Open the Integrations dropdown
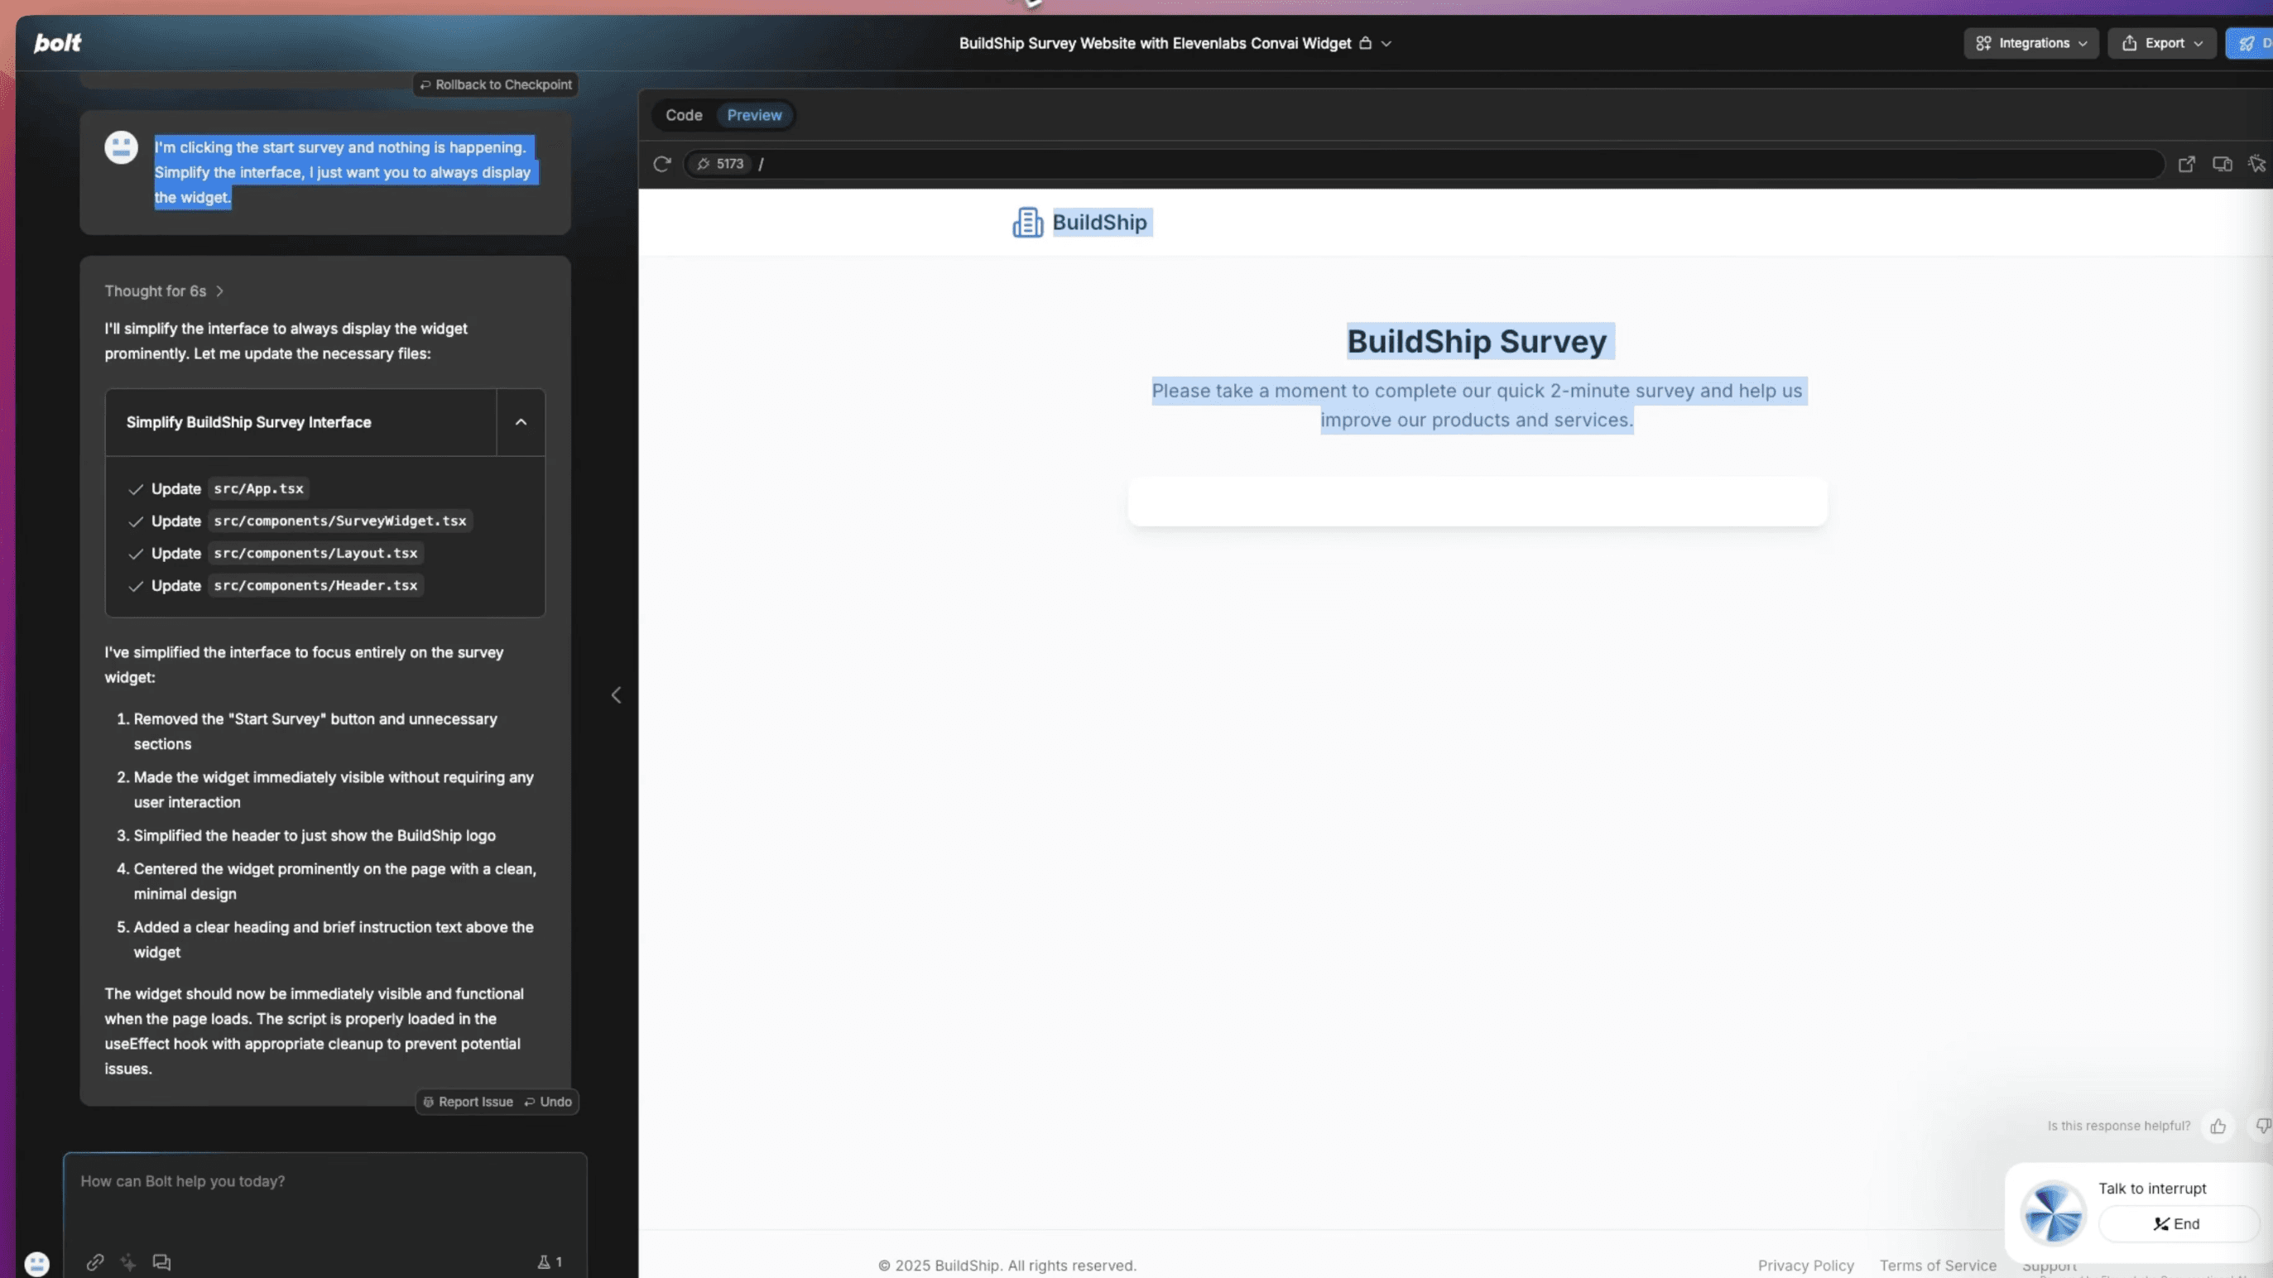The height and width of the screenshot is (1278, 2273). [x=2031, y=43]
